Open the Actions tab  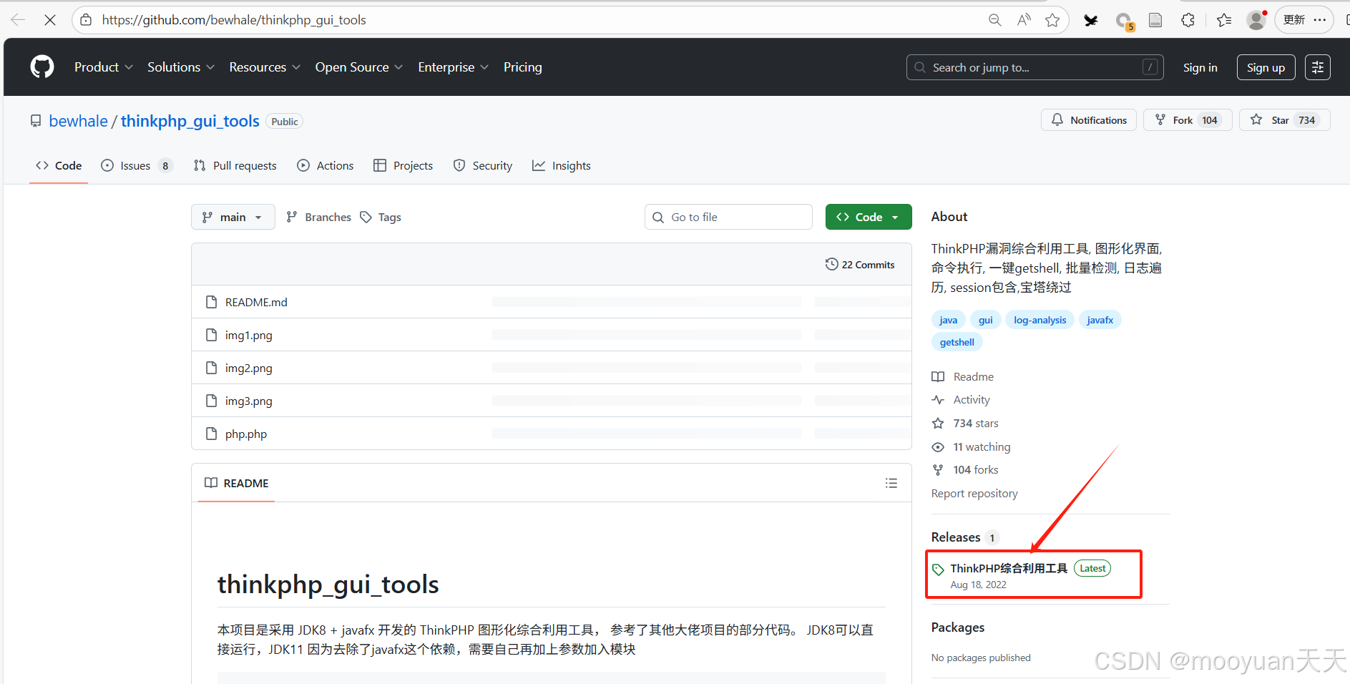click(326, 165)
